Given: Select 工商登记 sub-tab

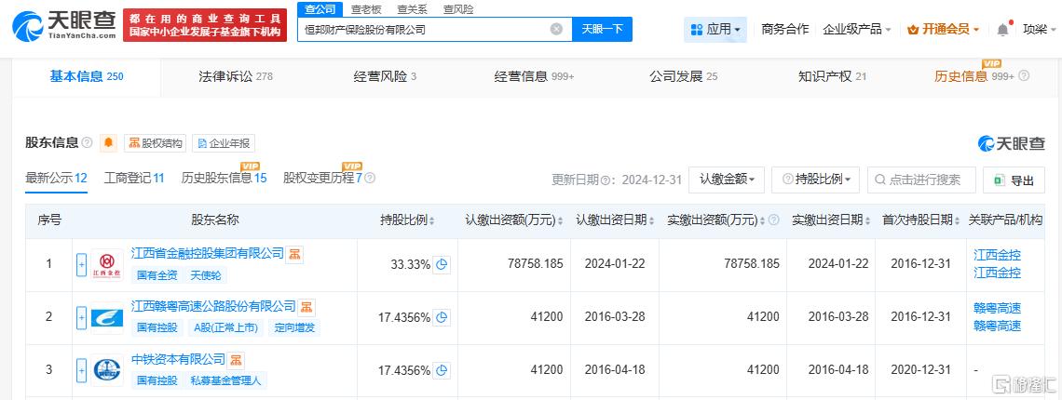Looking at the screenshot, I should [134, 179].
